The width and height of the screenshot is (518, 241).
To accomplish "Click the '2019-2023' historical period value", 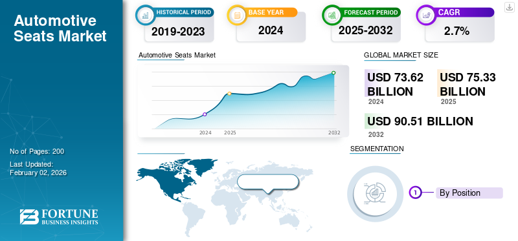I will pyautogui.click(x=178, y=32).
